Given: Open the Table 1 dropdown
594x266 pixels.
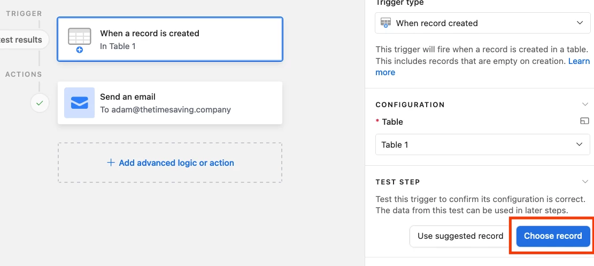Looking at the screenshot, I should pos(483,144).
